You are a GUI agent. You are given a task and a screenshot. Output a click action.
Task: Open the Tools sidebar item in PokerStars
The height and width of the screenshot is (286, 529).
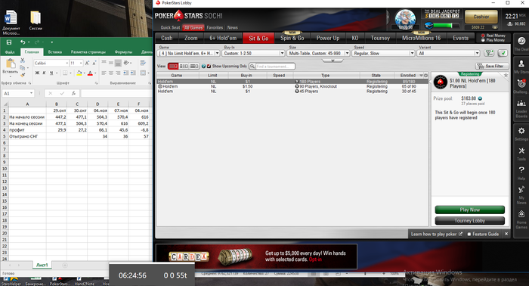tap(521, 154)
